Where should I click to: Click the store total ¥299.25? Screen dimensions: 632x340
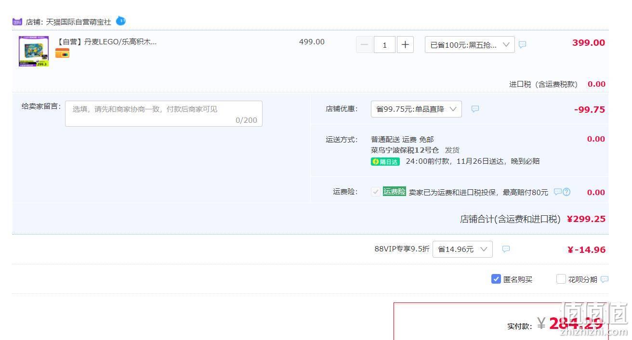tap(586, 219)
